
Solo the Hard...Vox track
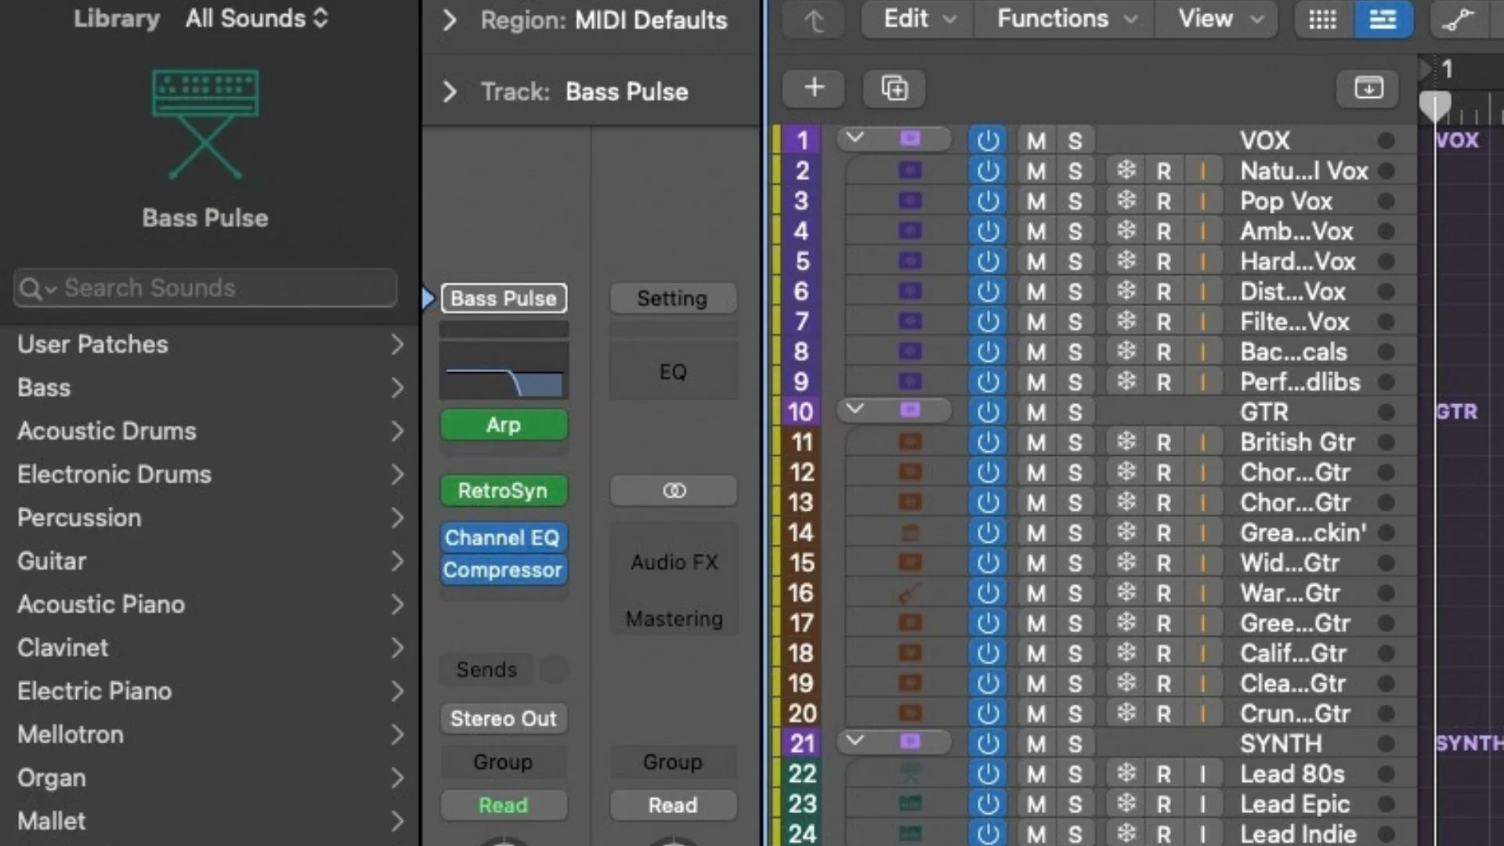click(1075, 262)
